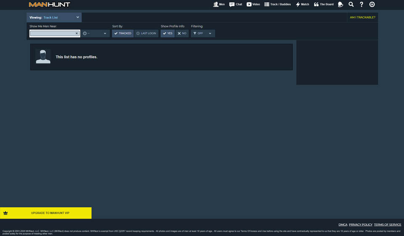Set Show Profile Info to No
404x236 pixels.
[x=182, y=33]
